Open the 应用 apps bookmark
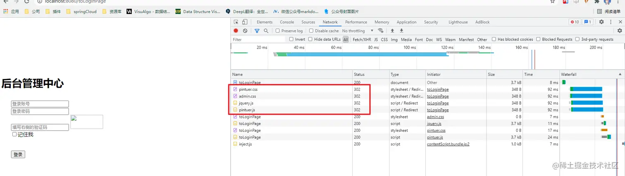Image resolution: width=625 pixels, height=176 pixels. [11, 12]
